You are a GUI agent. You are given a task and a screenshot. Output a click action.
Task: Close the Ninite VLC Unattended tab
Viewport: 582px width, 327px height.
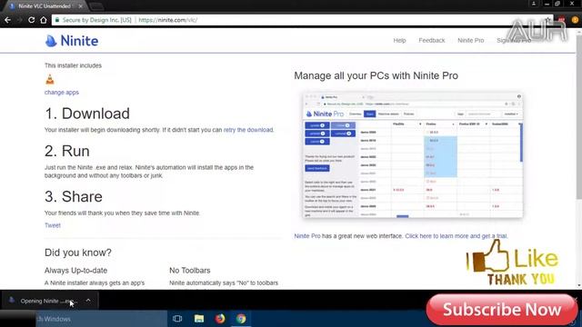81,6
